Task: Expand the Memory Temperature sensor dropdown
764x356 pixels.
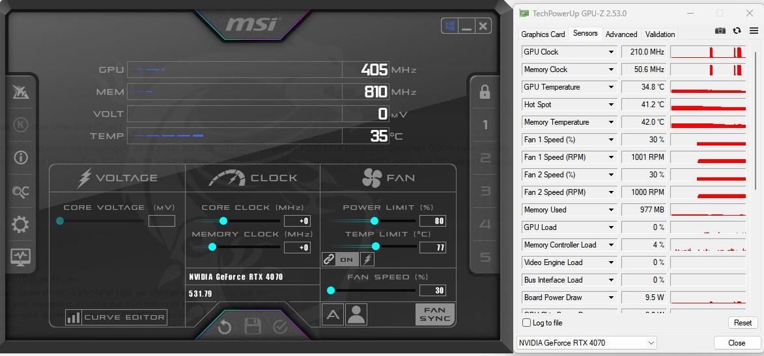Action: (x=611, y=122)
